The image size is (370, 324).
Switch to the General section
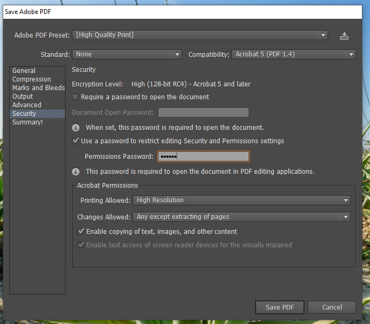(x=37, y=71)
